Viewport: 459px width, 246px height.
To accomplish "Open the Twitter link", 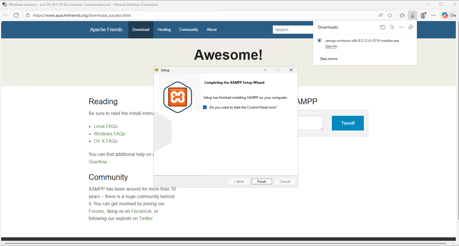I will point(146,218).
